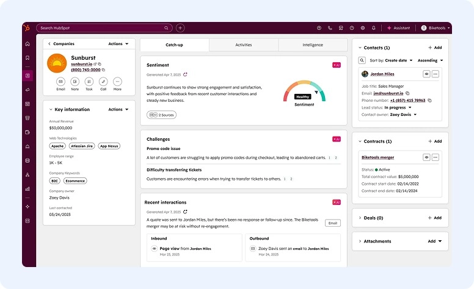Click the Ecommerce keyword tag
This screenshot has width=474, height=289.
75,180
